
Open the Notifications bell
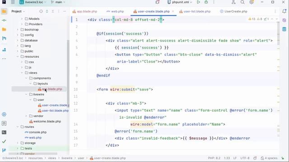[284, 11]
